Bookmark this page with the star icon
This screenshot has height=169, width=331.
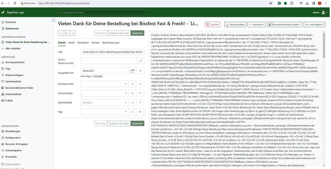pyautogui.click(x=271, y=3)
